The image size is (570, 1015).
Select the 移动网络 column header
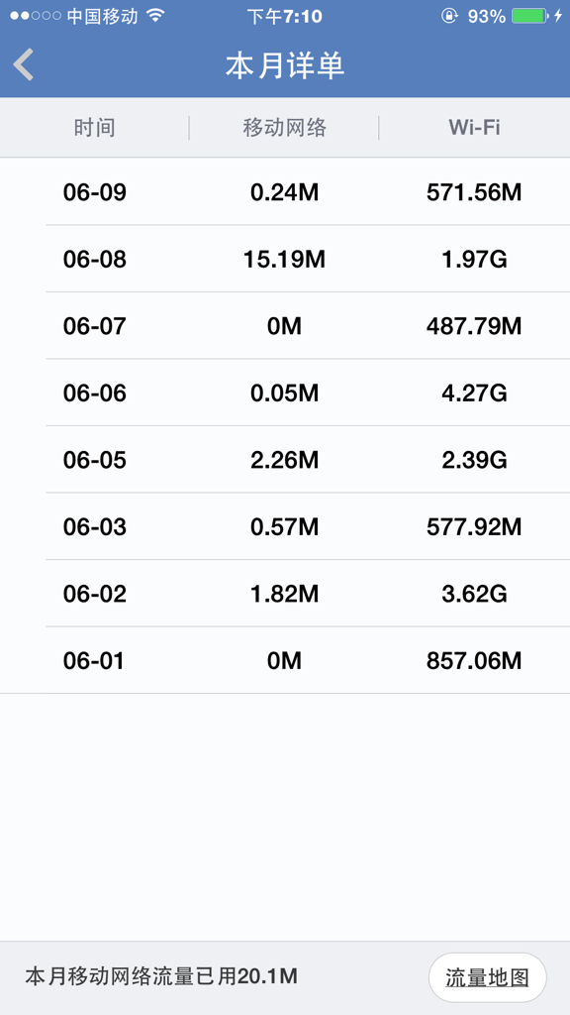(x=284, y=128)
